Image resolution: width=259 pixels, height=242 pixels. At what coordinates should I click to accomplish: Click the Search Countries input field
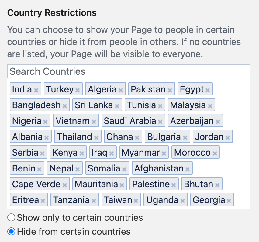tap(129, 71)
